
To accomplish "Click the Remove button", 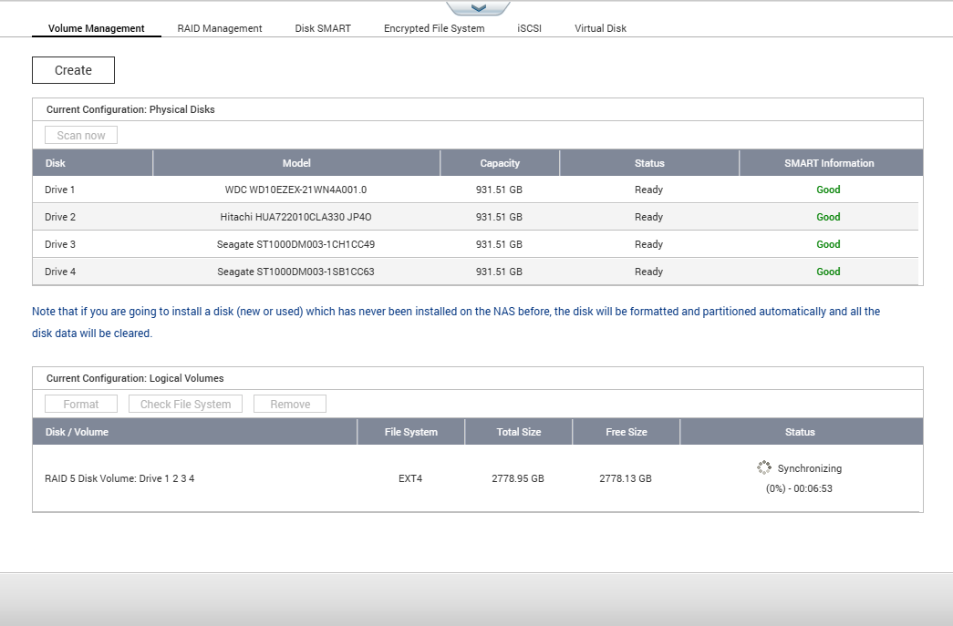I will pyautogui.click(x=290, y=405).
